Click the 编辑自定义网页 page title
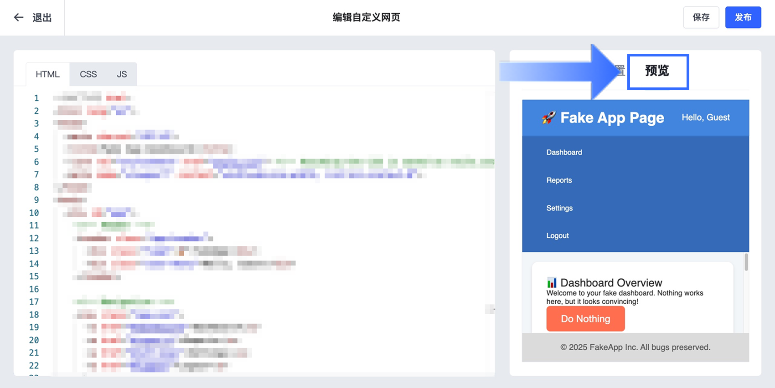Image resolution: width=775 pixels, height=388 pixels. point(367,17)
